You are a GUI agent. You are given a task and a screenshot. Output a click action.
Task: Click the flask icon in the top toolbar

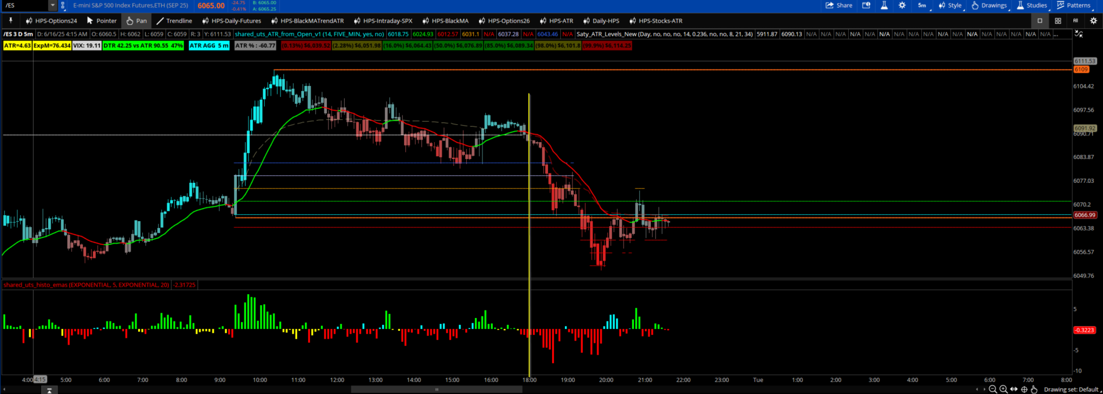(x=884, y=5)
